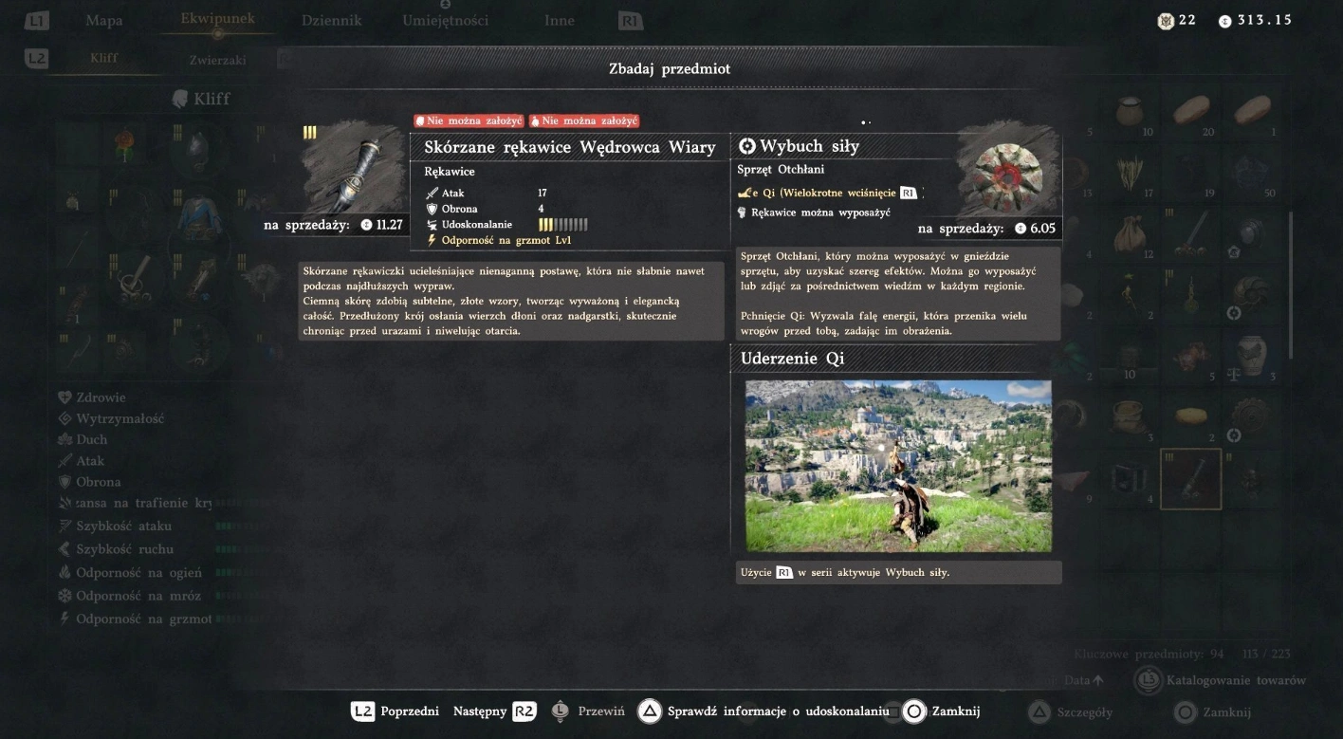Screen dimensions: 1343x739
Task: Click the triangle upgrade info icon
Action: pos(649,711)
